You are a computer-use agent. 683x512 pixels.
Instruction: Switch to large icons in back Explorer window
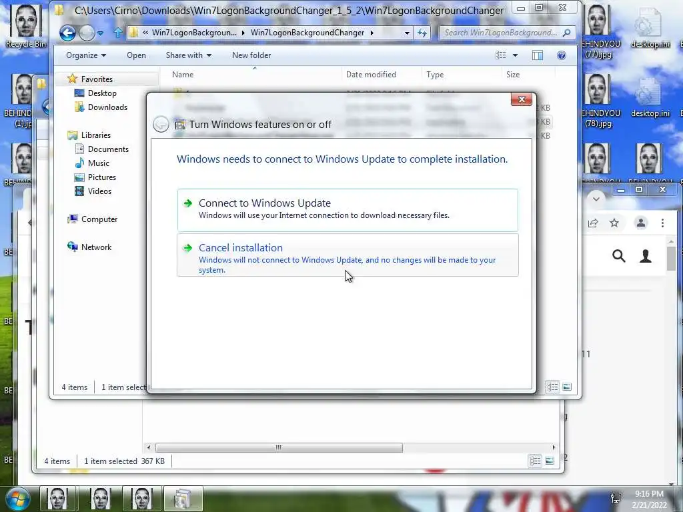pyautogui.click(x=550, y=461)
